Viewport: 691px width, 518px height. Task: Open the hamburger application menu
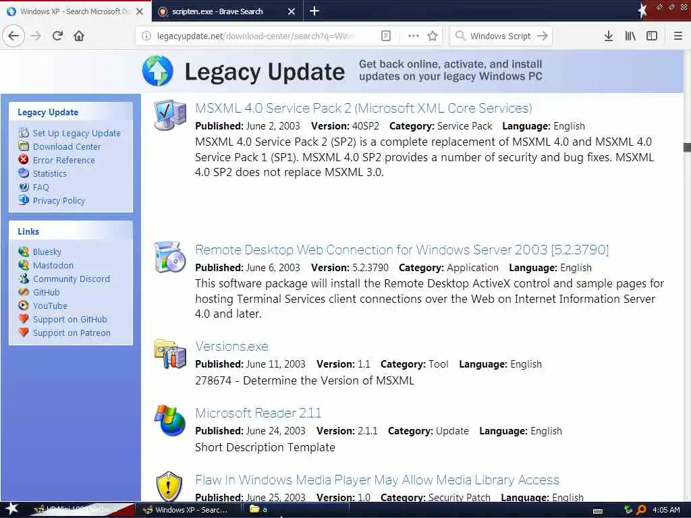click(678, 36)
